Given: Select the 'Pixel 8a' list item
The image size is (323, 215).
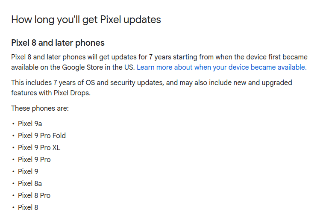Looking at the screenshot, I should [x=30, y=183].
